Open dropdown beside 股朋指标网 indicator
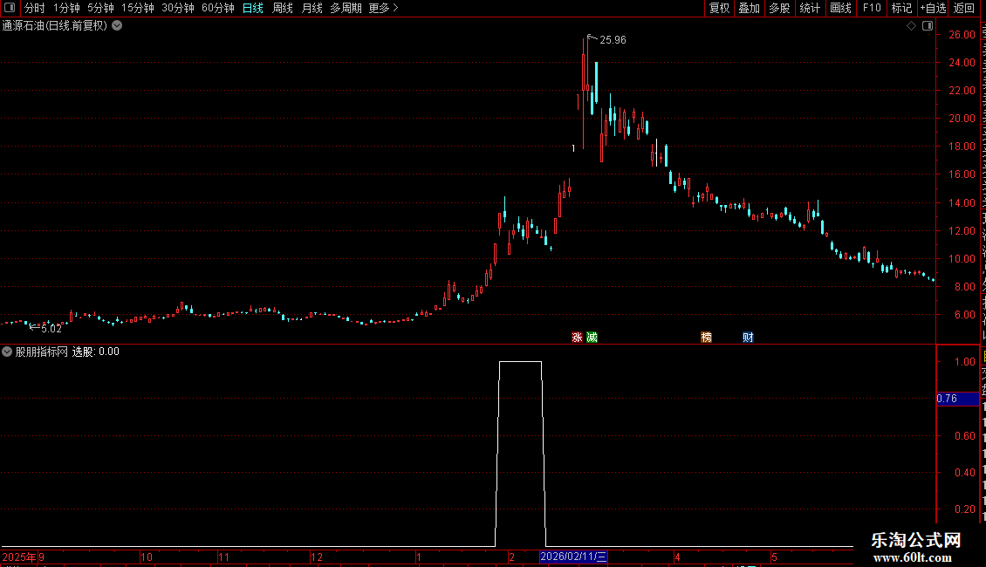 (7, 352)
